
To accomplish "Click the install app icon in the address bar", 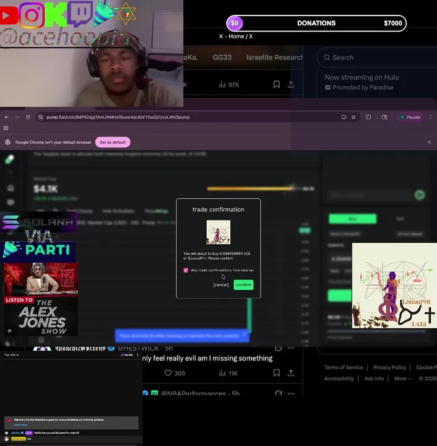I will pyautogui.click(x=344, y=117).
